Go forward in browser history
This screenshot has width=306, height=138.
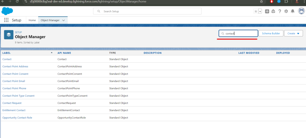click(10, 1)
